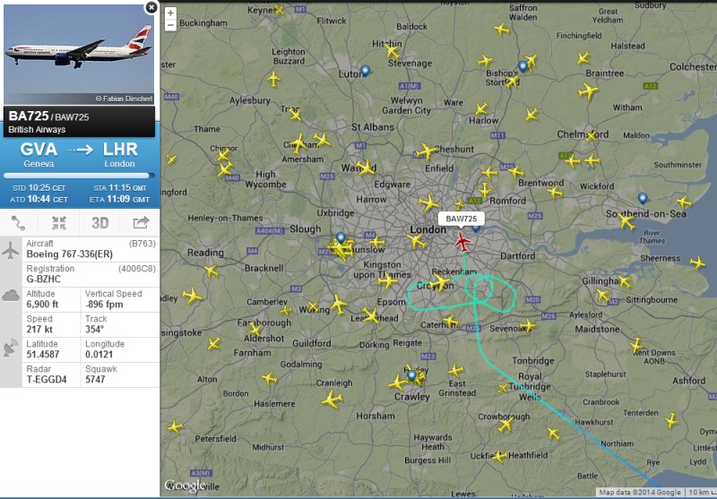Click the Stansted airport blue pin
The image size is (717, 499).
[x=523, y=66]
